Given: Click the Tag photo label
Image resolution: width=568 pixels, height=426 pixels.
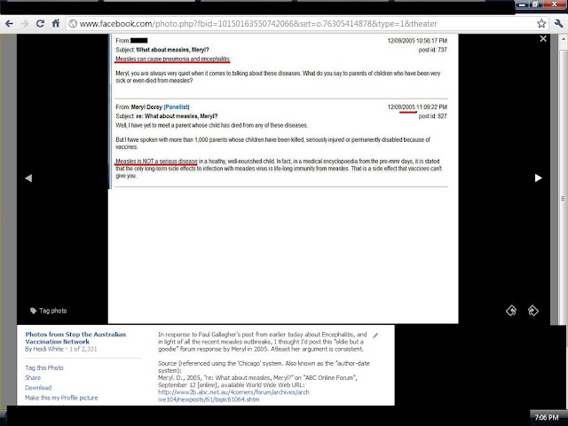Looking at the screenshot, I should (53, 311).
